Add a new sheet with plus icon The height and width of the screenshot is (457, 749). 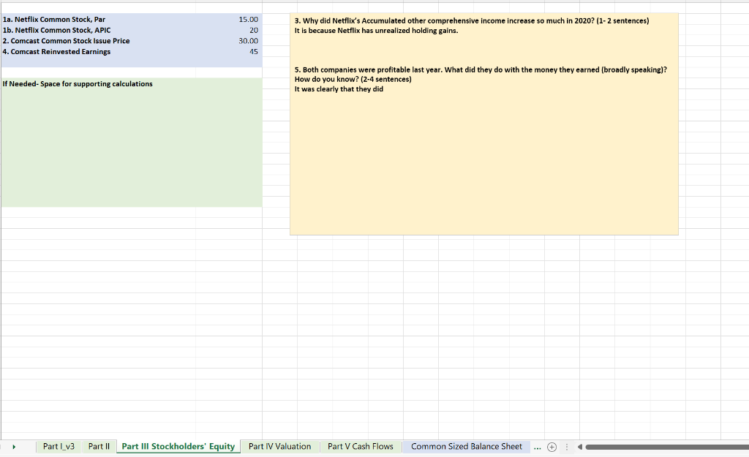pyautogui.click(x=552, y=447)
